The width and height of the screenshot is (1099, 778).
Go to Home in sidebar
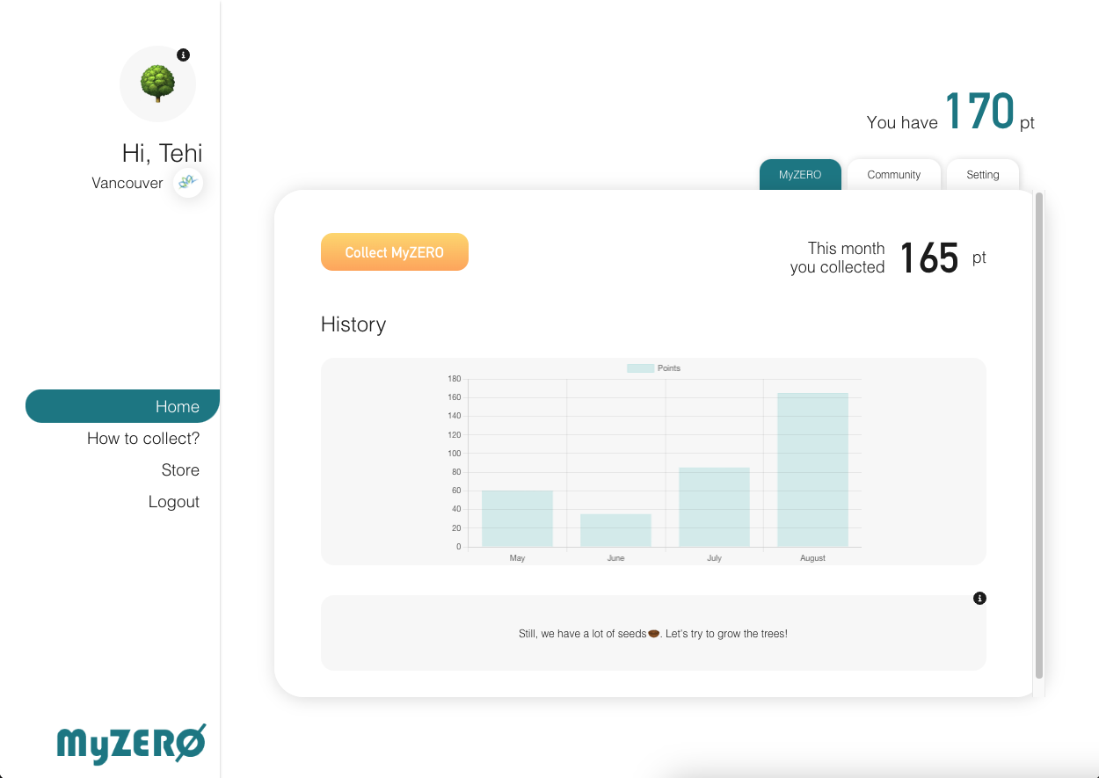pos(122,406)
